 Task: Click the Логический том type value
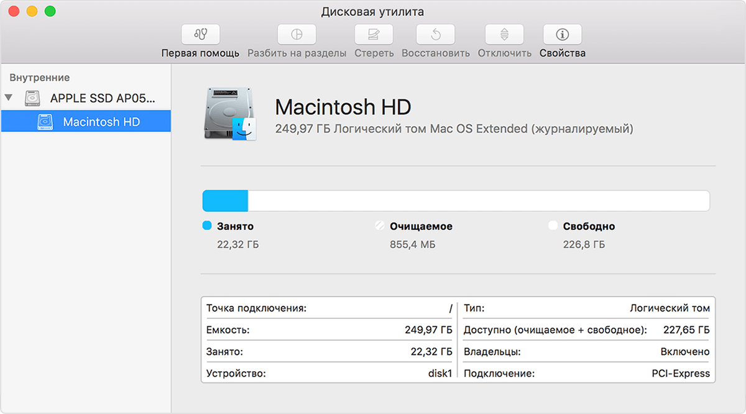[670, 308]
